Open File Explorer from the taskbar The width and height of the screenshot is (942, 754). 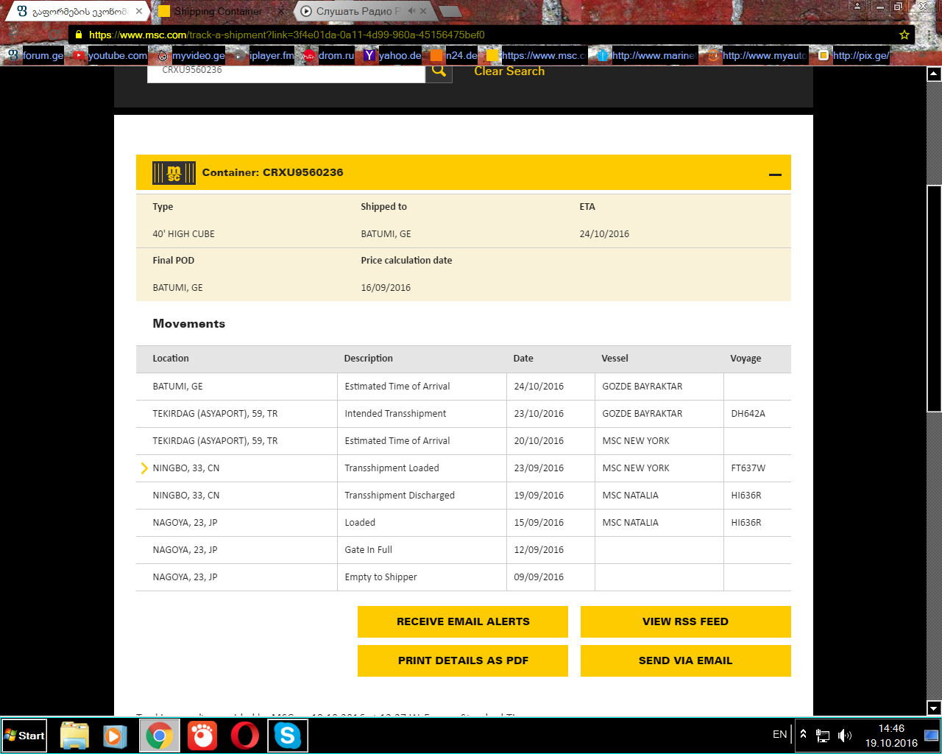[74, 736]
